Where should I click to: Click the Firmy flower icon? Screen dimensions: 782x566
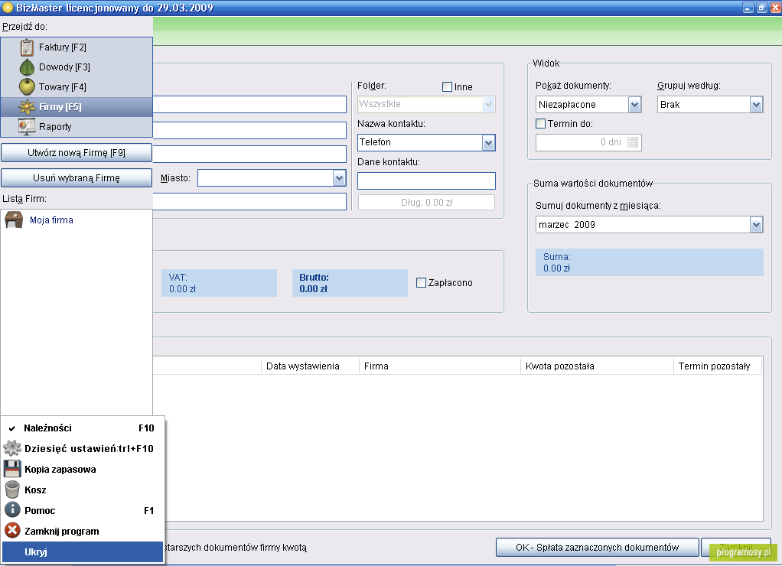pos(27,107)
